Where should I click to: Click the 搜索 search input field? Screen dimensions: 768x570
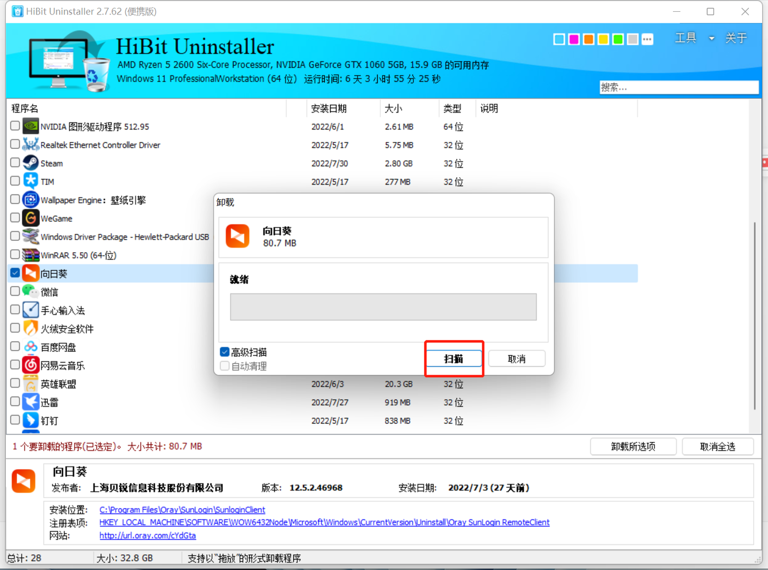tap(678, 87)
